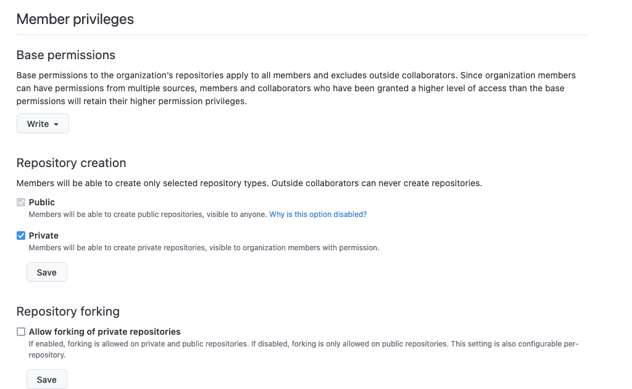
Task: Uncheck the Private repository creation checkbox
Action: tap(21, 235)
